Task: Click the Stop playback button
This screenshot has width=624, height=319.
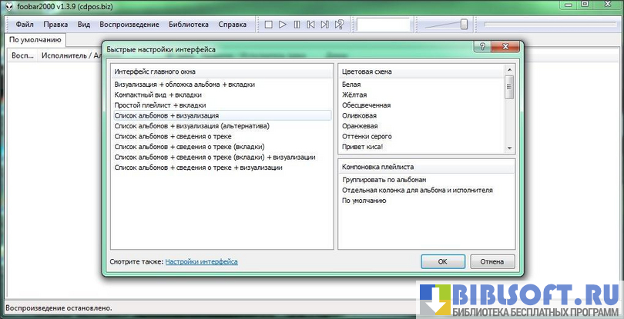Action: (269, 25)
